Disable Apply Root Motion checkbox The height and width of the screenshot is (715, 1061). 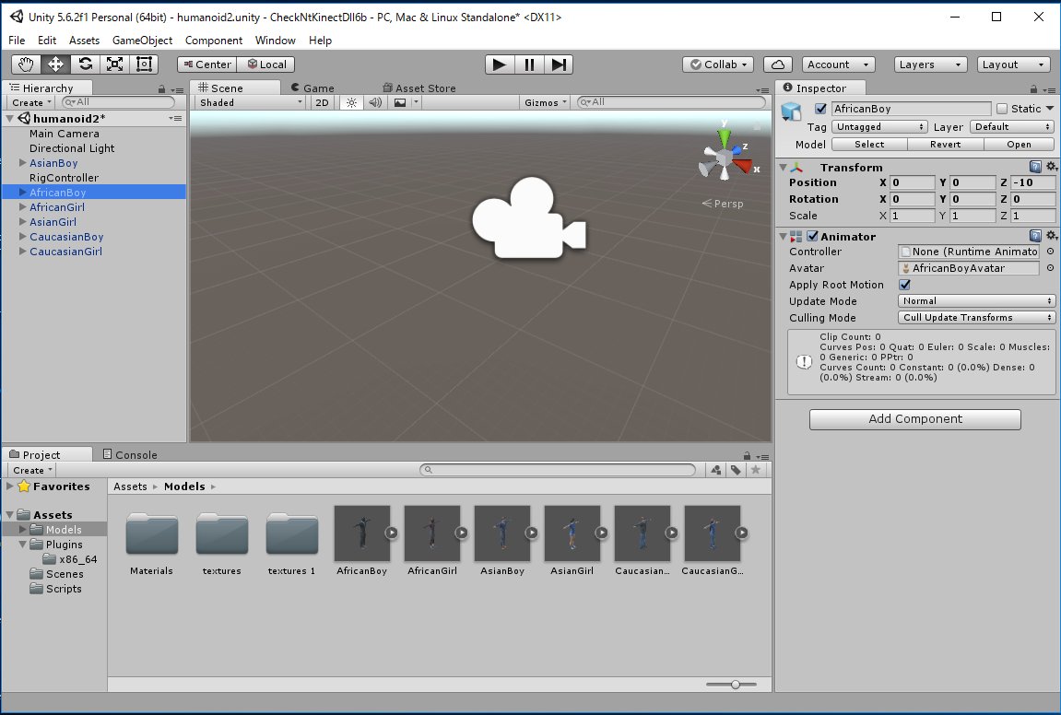click(x=904, y=285)
